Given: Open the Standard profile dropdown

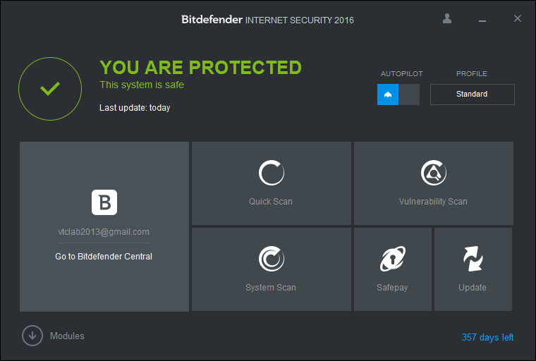Looking at the screenshot, I should click(472, 94).
